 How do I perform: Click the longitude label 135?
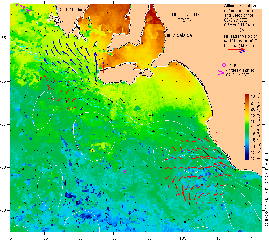pos(45,238)
